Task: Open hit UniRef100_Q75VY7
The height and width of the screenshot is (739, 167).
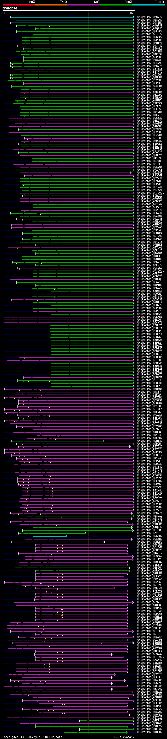Action: (x=150, y=17)
